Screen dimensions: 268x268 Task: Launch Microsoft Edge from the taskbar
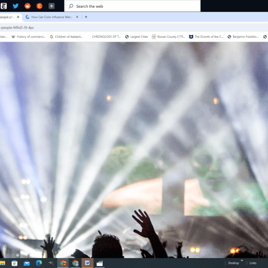39,263
